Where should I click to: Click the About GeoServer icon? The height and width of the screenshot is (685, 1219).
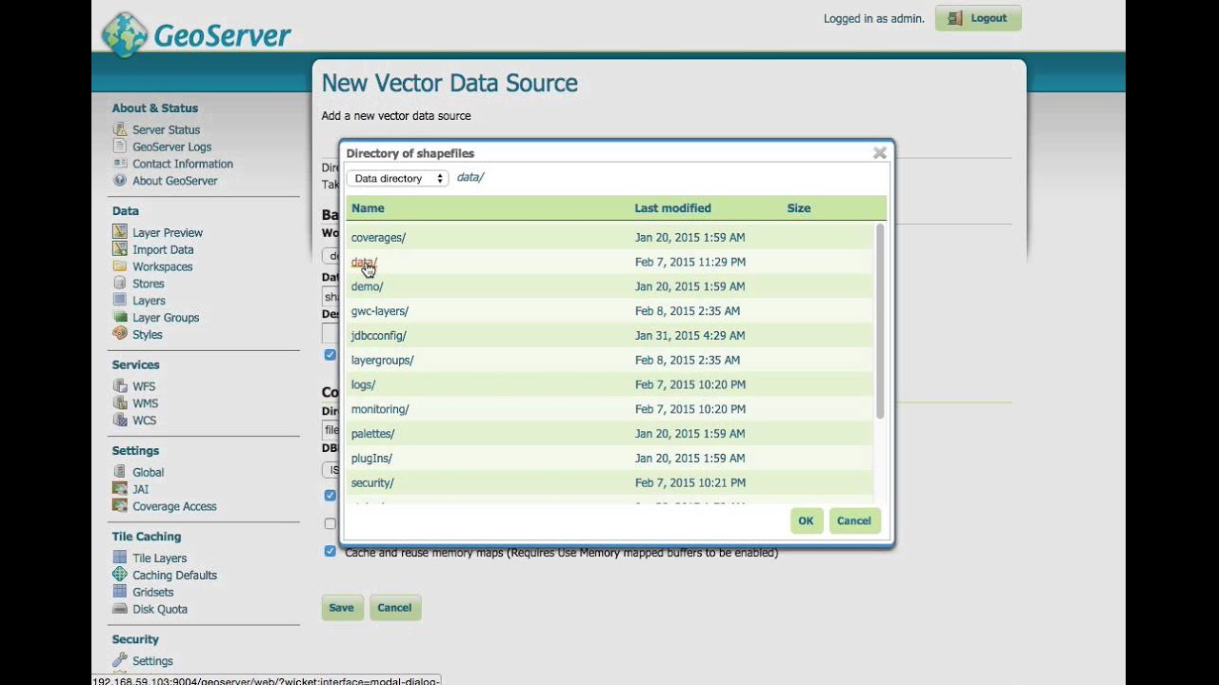pyautogui.click(x=120, y=181)
